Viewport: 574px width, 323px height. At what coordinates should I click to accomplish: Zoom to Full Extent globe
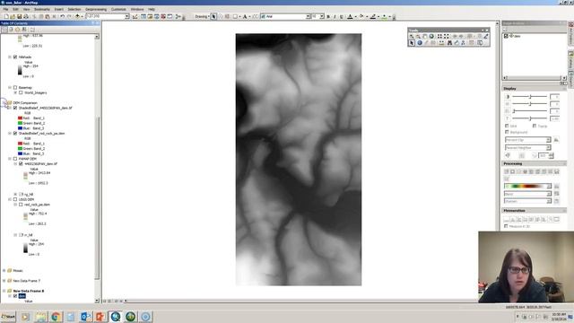pyautogui.click(x=431, y=36)
